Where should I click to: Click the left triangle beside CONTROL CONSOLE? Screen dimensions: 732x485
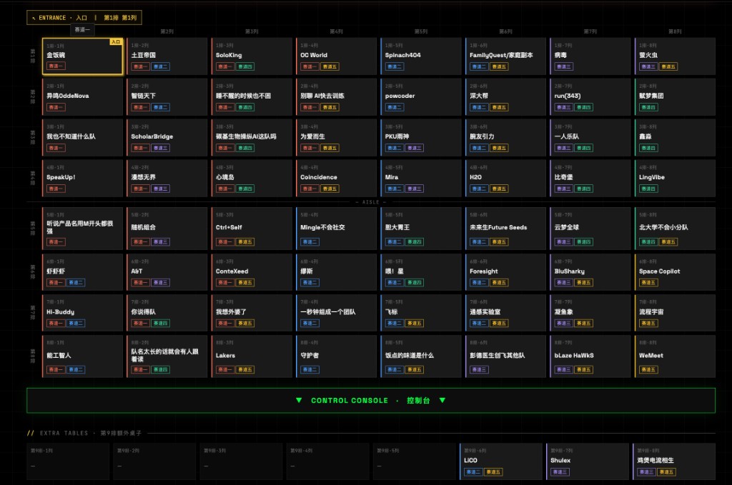[299, 400]
